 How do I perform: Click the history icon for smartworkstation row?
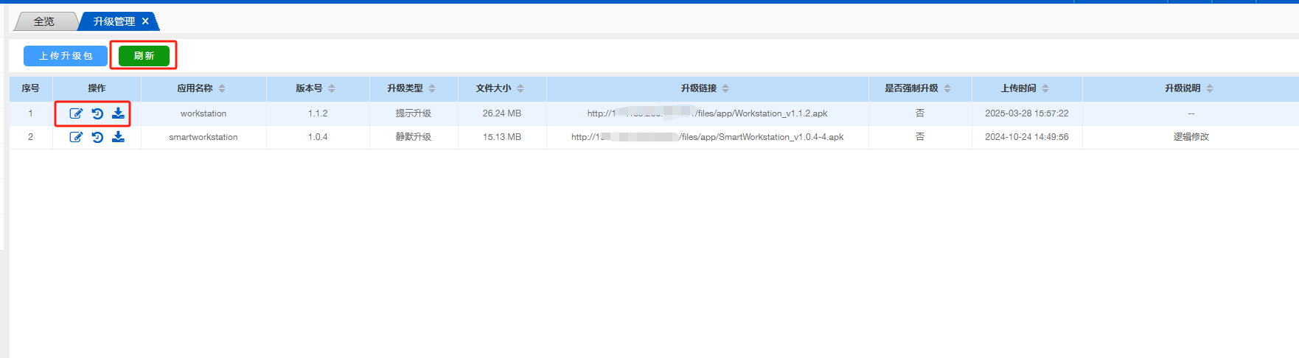click(x=97, y=137)
